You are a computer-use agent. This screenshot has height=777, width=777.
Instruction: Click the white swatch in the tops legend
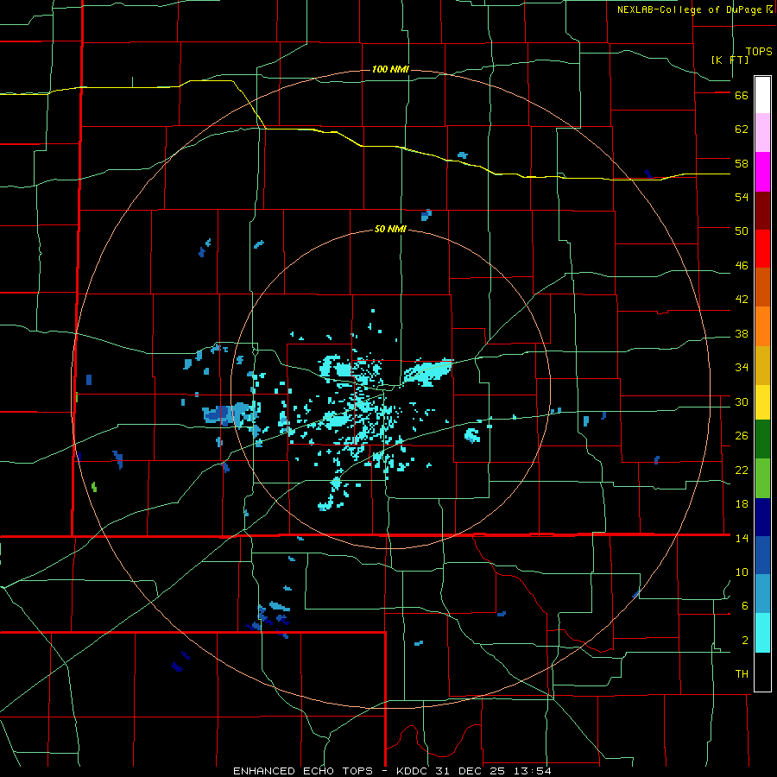[762, 95]
